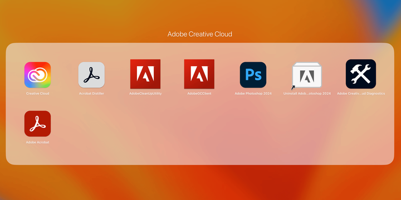Click the 'Adobe Photoshop 2024' text label
Screen dimensions: 401x200
point(253,94)
